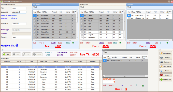Click the green plus icon on Add
Viewport: 173px width, 92px height.
pos(4,54)
